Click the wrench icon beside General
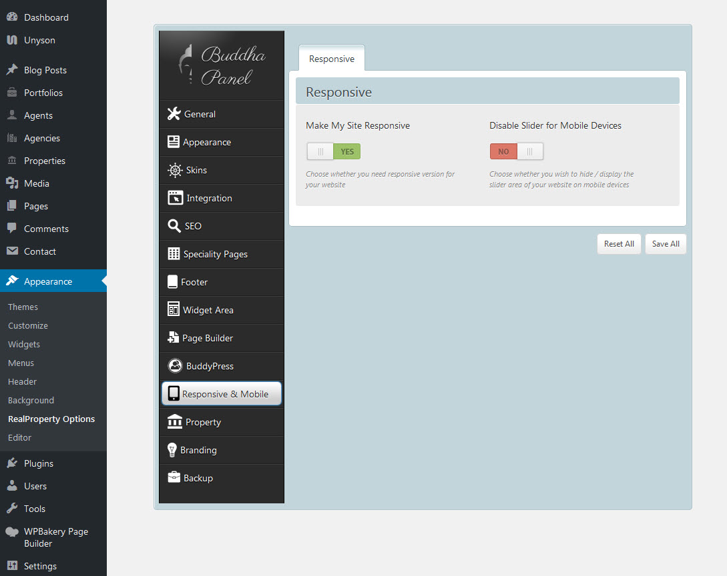Screen dimensions: 727x576 pyautogui.click(x=174, y=114)
